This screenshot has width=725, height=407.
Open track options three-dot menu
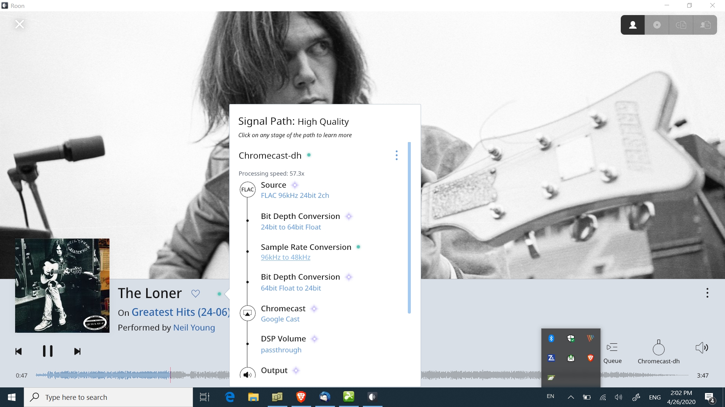707,293
